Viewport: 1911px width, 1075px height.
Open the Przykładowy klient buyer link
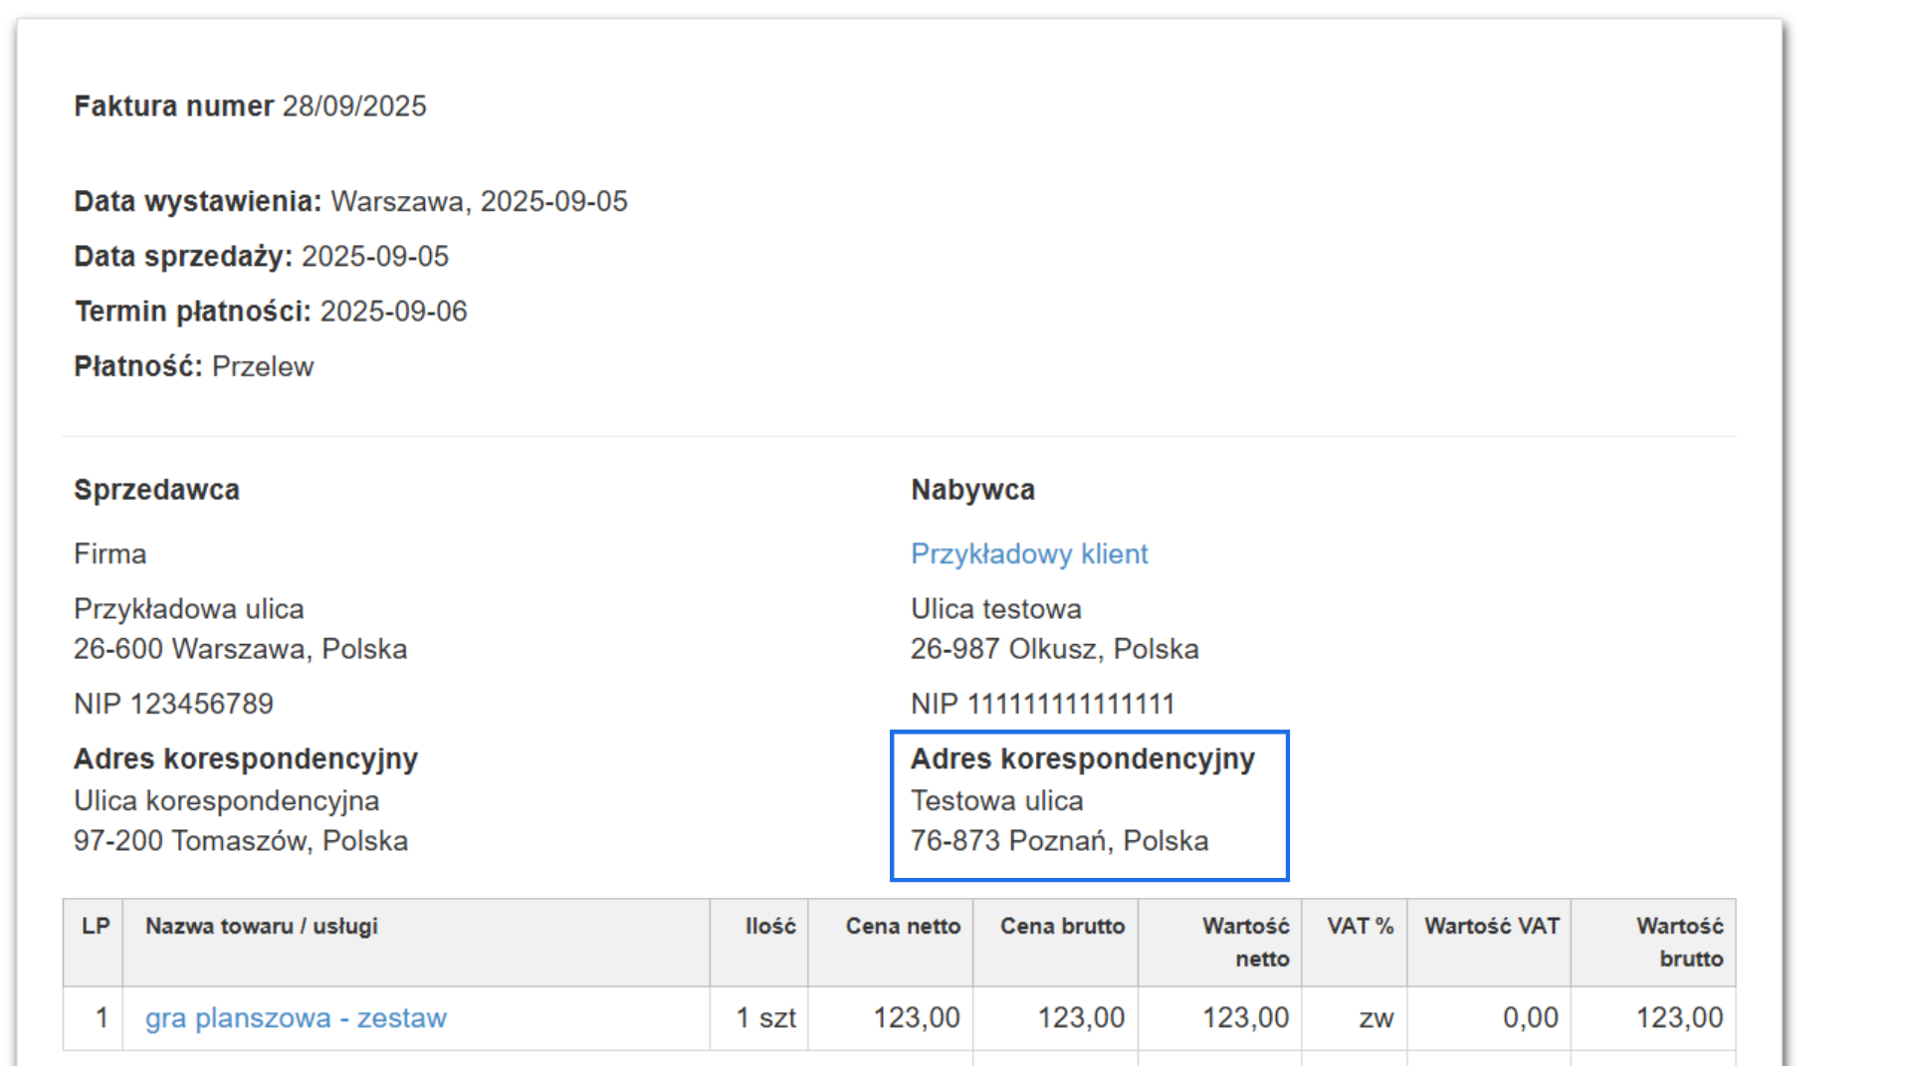click(x=1028, y=553)
